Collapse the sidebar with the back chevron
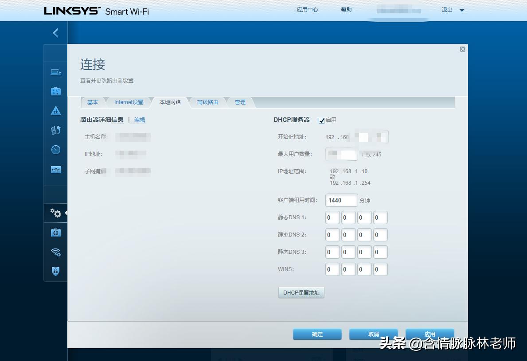 [55, 33]
